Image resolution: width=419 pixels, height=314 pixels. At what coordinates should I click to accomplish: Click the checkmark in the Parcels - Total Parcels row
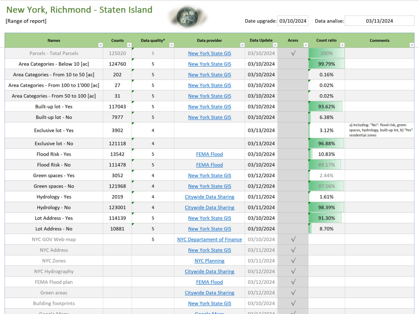[293, 53]
